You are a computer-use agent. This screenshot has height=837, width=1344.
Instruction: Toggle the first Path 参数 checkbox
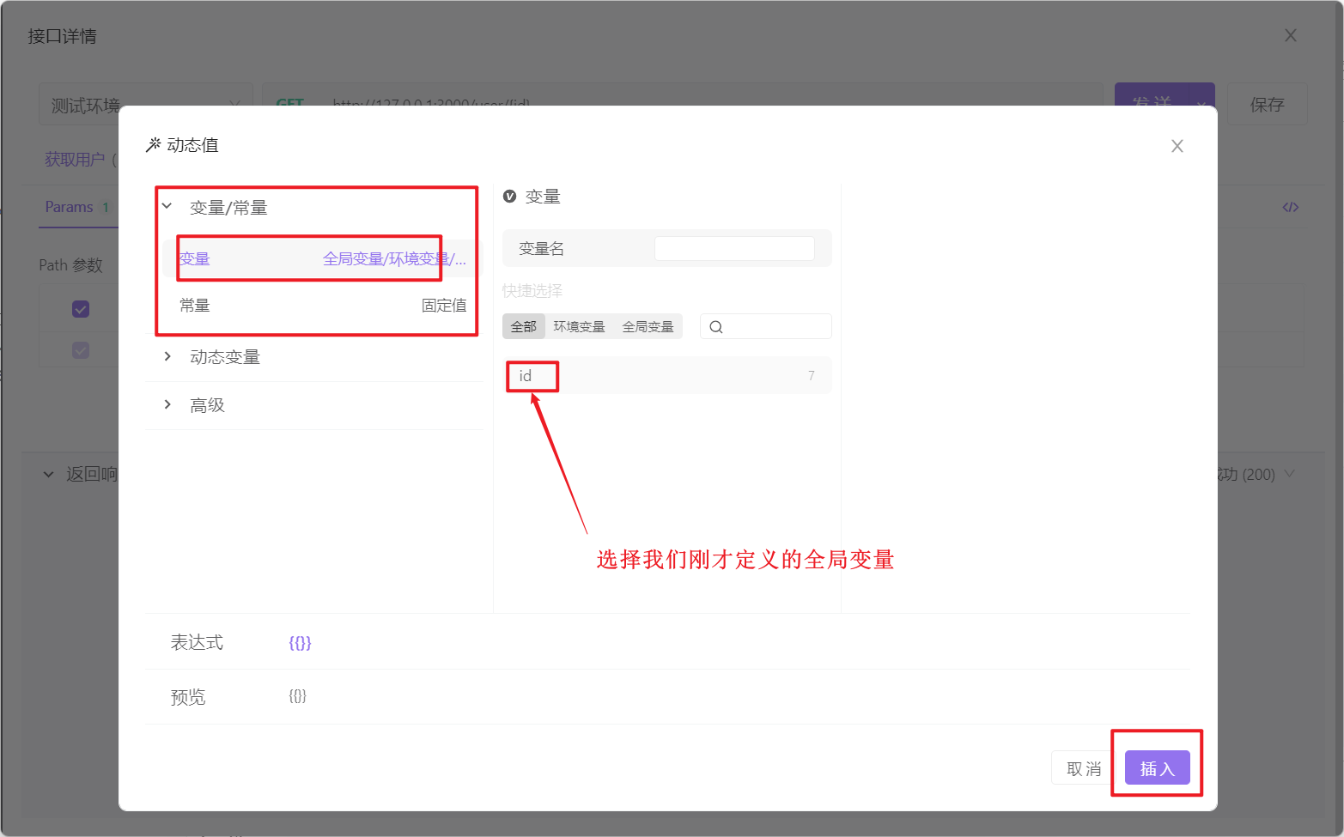pos(81,309)
